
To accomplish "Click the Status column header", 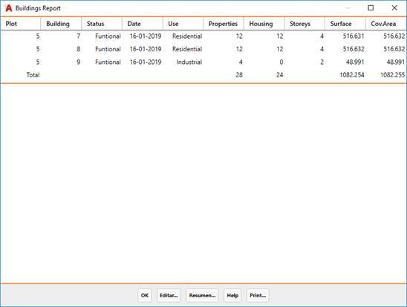I will coord(102,24).
